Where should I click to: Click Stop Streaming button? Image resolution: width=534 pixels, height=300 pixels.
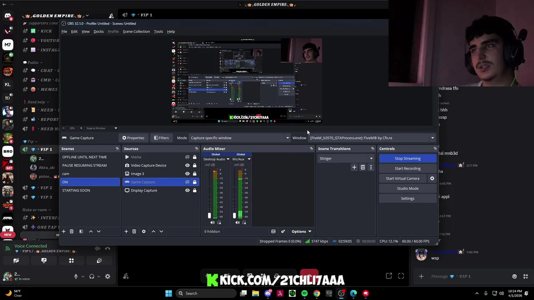pos(408,158)
